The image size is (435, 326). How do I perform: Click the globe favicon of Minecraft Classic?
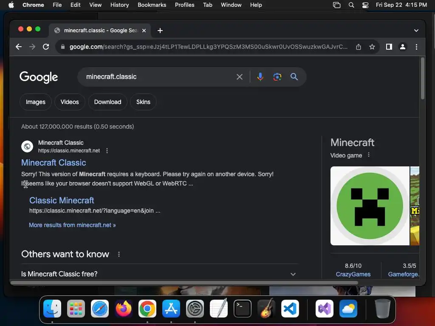[x=27, y=146]
